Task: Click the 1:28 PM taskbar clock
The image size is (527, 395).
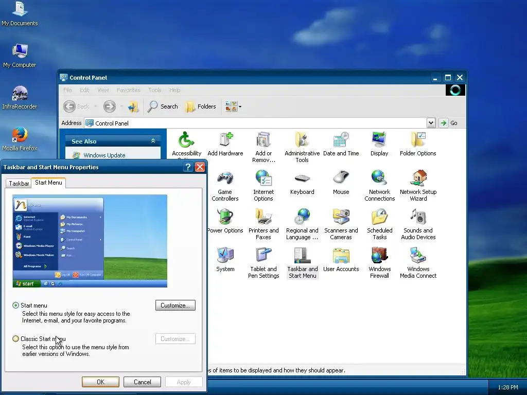Action: coord(508,387)
